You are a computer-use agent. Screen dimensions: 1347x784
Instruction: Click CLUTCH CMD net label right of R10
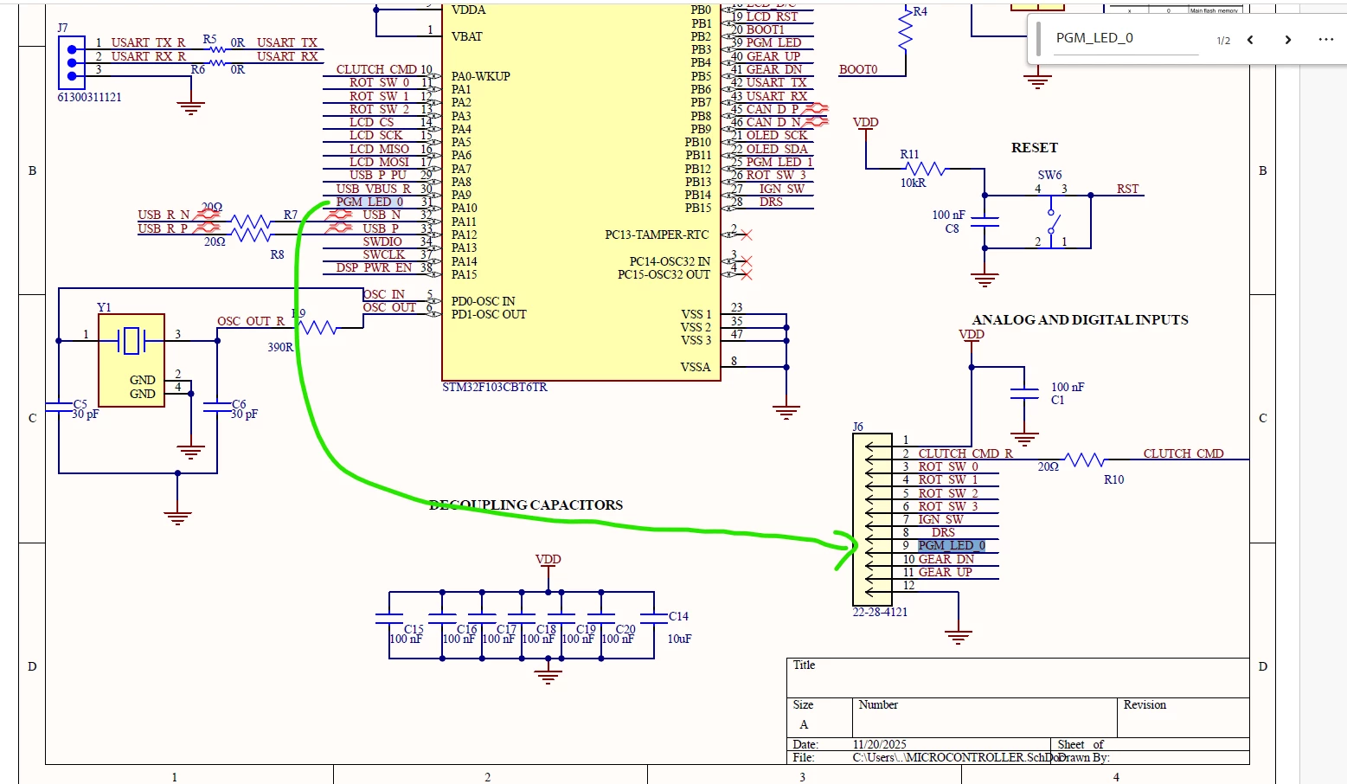point(1183,454)
